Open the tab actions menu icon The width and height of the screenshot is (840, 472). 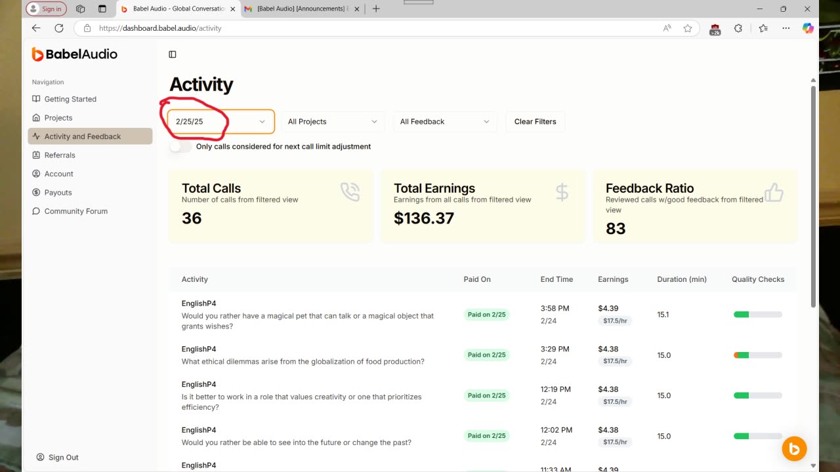click(102, 9)
